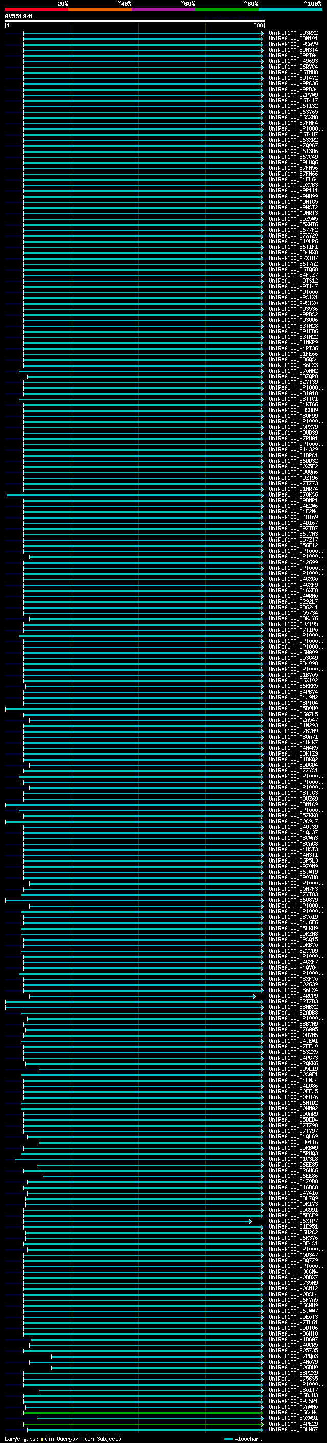Click the shortened alignment bar for UniRef100_Q6XIP7
Viewport: 327px width, 1443px height.
(x=137, y=1221)
